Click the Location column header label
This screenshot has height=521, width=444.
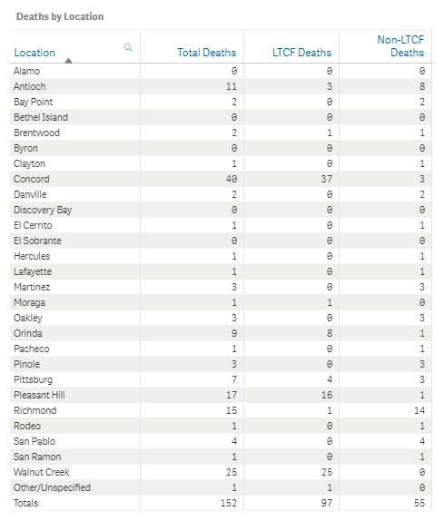click(x=35, y=53)
